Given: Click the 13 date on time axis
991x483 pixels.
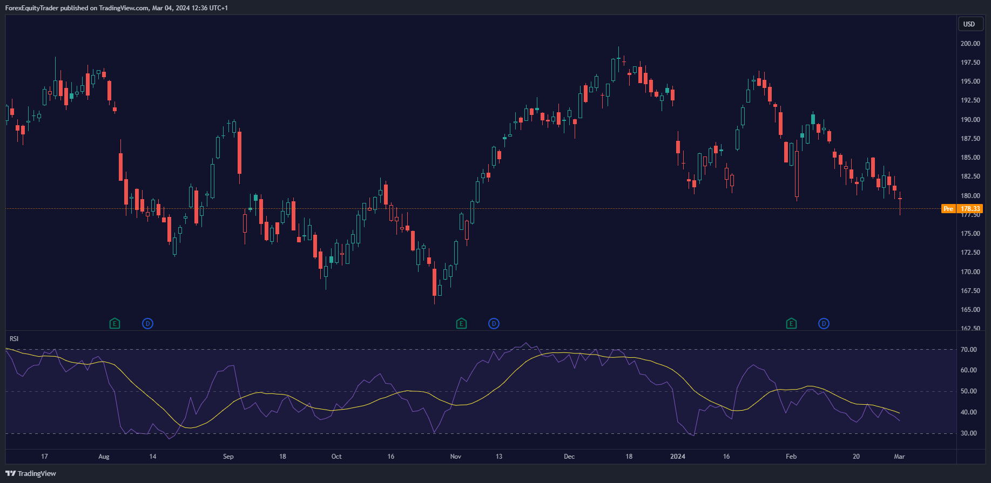Looking at the screenshot, I should (x=499, y=457).
